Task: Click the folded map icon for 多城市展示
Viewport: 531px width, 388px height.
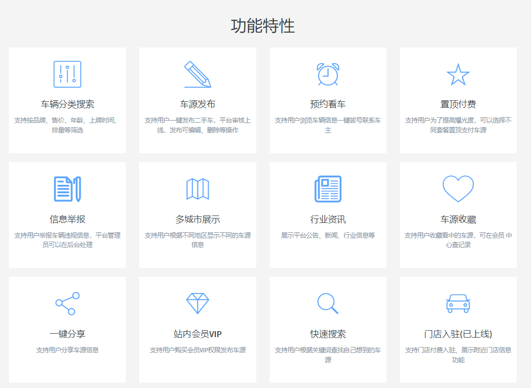Action: pyautogui.click(x=197, y=189)
